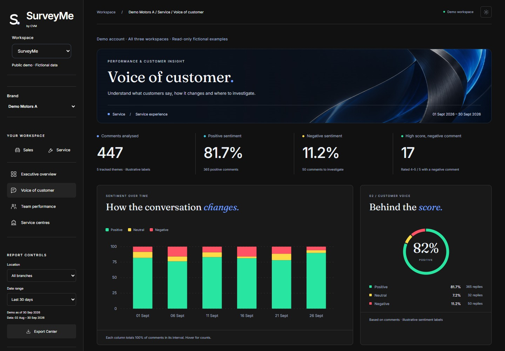
Task: Click the SurveyMe logo icon
Action: tap(14, 19)
